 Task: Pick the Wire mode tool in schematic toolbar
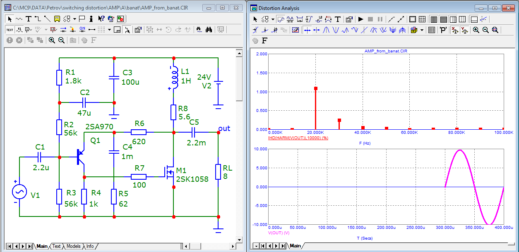pos(38,19)
